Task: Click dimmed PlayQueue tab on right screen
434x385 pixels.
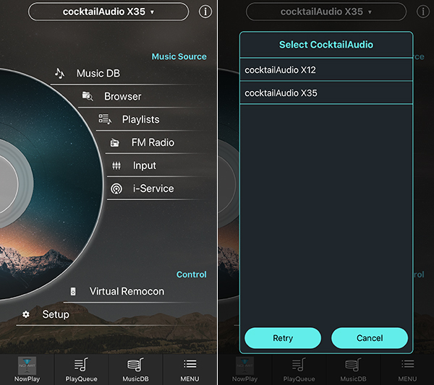Action: click(x=299, y=370)
